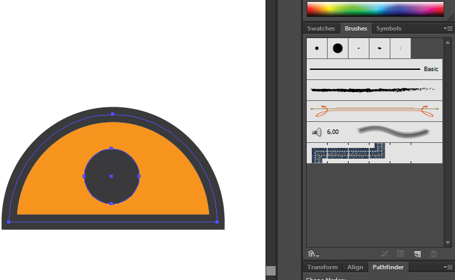The height and width of the screenshot is (280, 455).
Task: Click Remove Brush Stroke icon
Action: pos(384,253)
